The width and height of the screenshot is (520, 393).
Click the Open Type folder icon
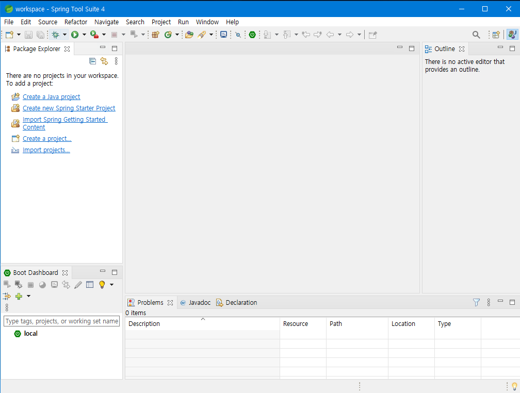tap(189, 35)
